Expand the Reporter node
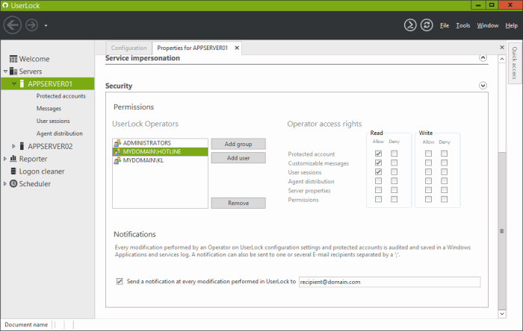 (5, 159)
